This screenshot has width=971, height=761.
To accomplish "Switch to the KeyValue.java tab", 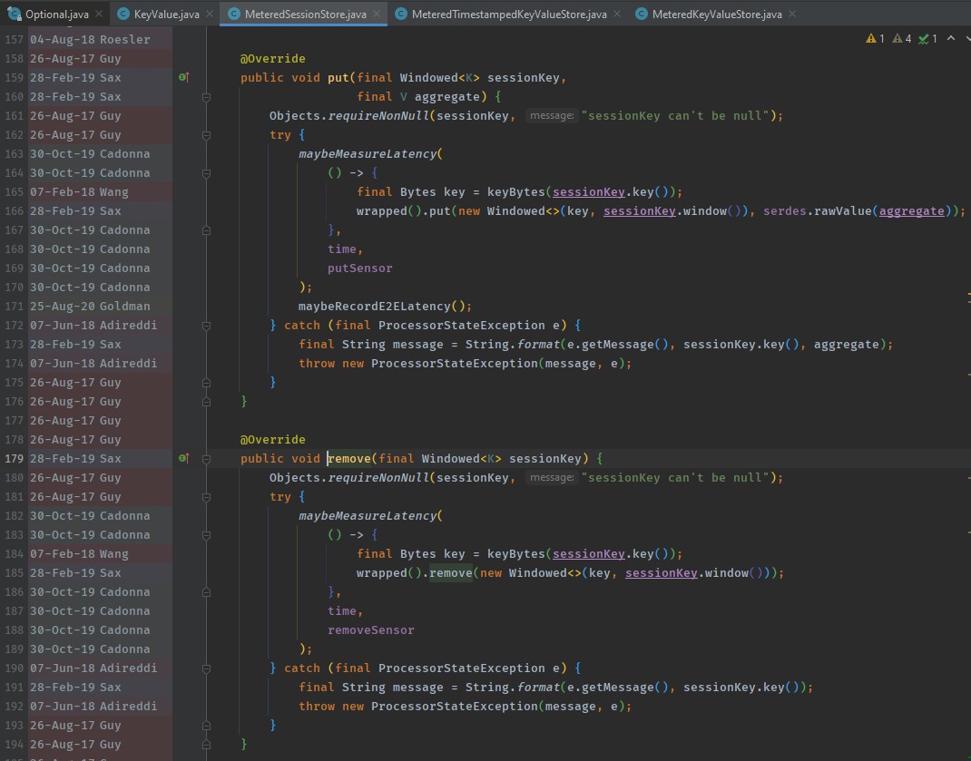I will click(x=167, y=14).
